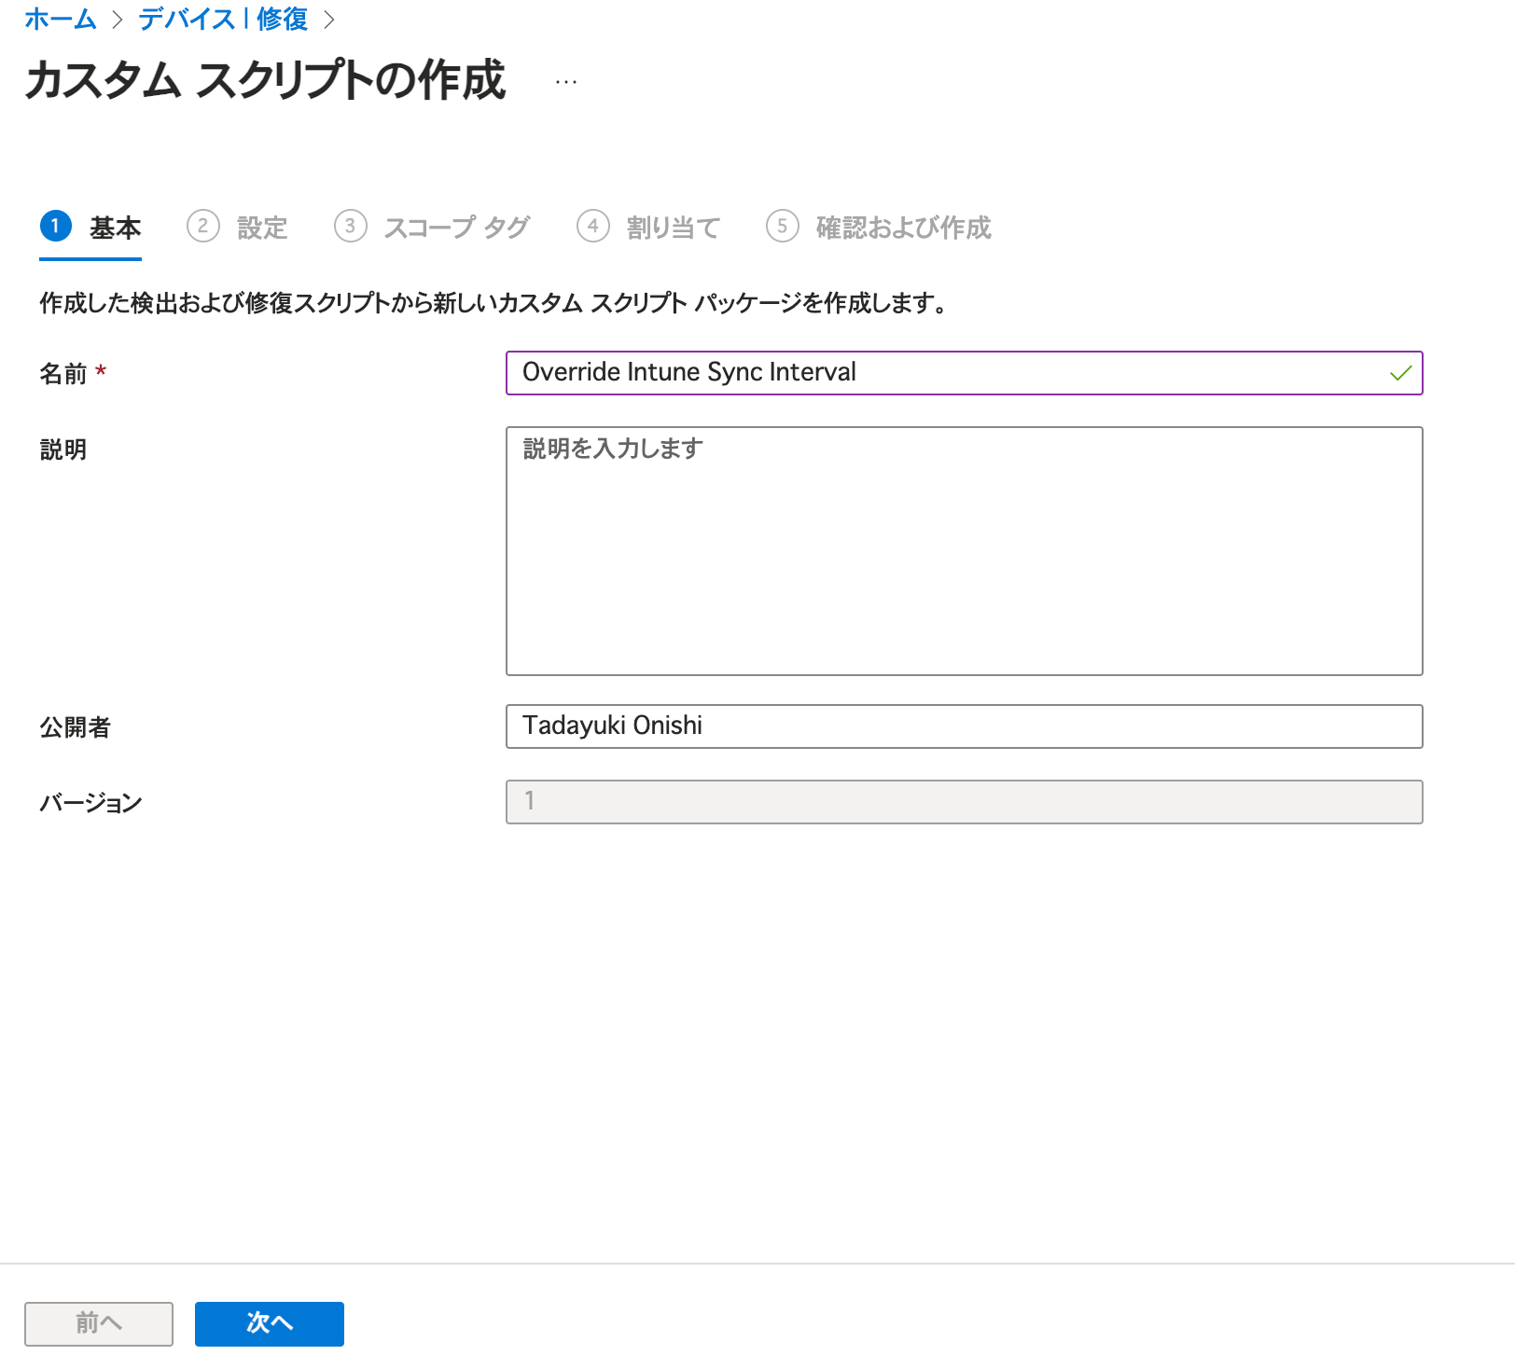Click the 説明 field label

click(63, 449)
